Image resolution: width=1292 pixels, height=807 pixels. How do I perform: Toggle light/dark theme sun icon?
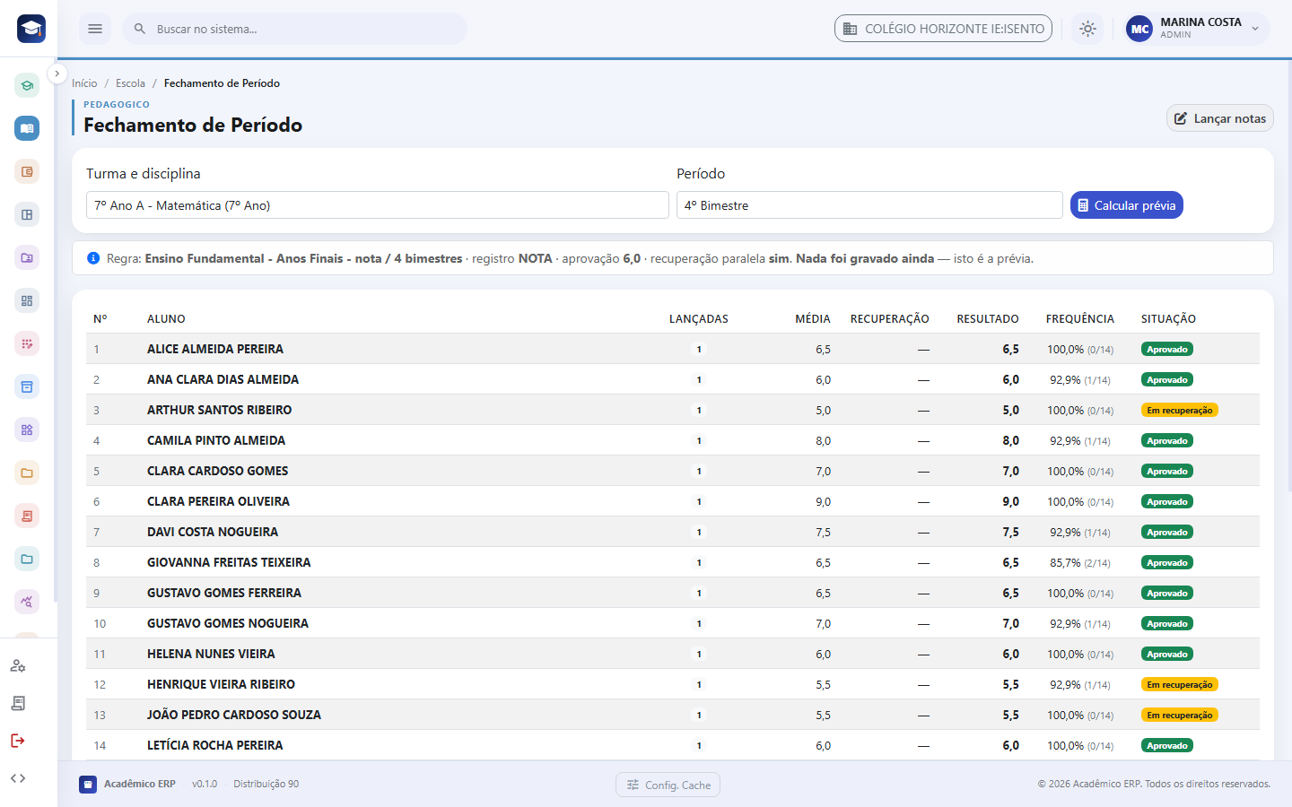(x=1088, y=29)
